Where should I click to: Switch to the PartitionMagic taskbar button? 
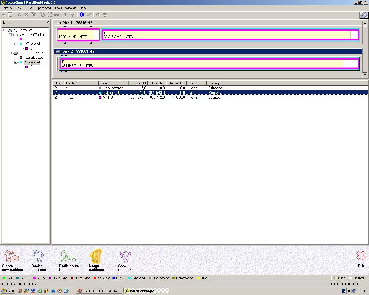click(146, 291)
